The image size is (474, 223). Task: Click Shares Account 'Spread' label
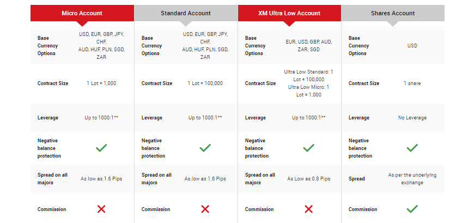[x=356, y=179]
